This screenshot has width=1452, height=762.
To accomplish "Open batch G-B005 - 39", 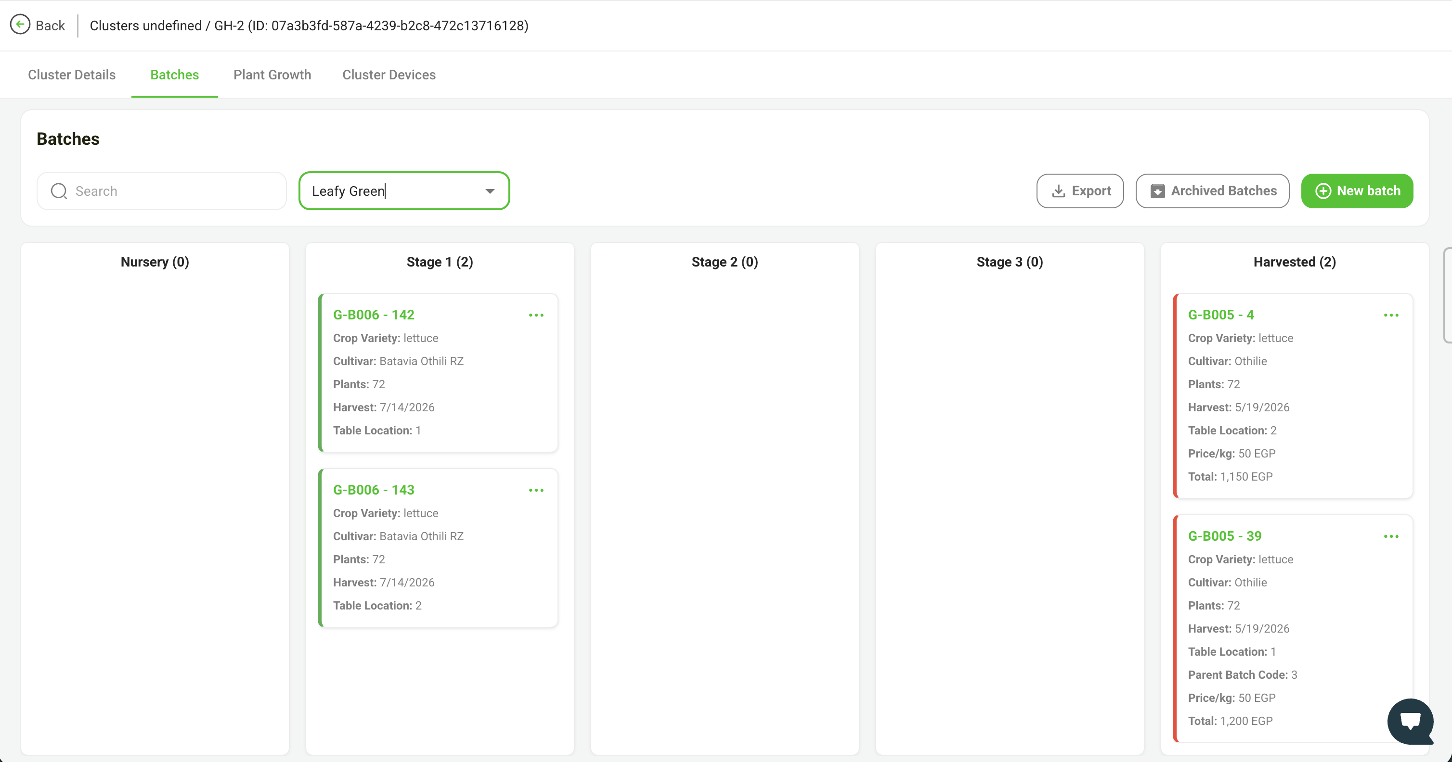I will pyautogui.click(x=1225, y=536).
